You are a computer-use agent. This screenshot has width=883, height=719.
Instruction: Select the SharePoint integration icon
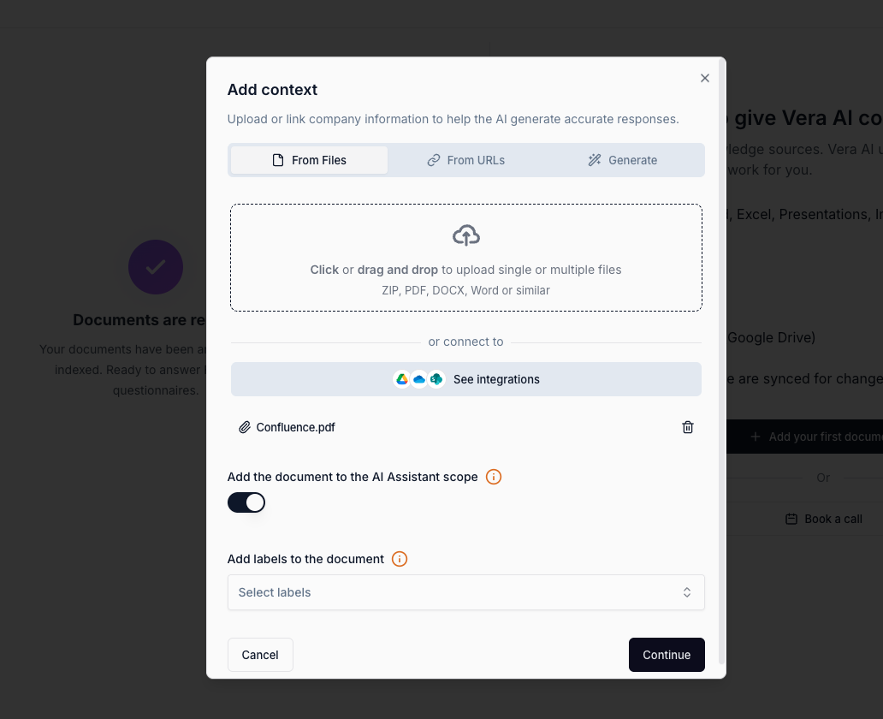[x=436, y=379]
